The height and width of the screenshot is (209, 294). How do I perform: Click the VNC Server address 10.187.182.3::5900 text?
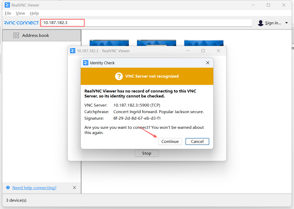pos(137,105)
